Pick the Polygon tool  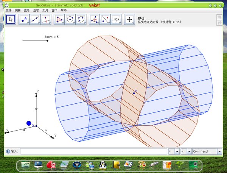click(59, 19)
